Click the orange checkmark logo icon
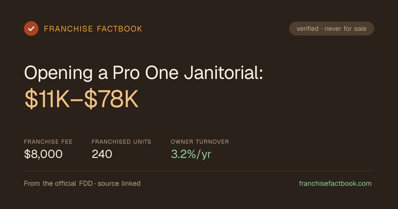This screenshot has height=209, width=398. pos(31,29)
